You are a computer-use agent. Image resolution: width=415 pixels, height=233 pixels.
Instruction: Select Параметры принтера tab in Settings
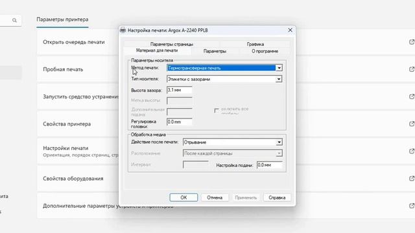62,19
